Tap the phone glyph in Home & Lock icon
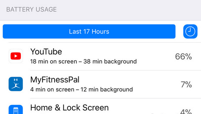This screenshot has height=114, width=201. (x=16, y=111)
